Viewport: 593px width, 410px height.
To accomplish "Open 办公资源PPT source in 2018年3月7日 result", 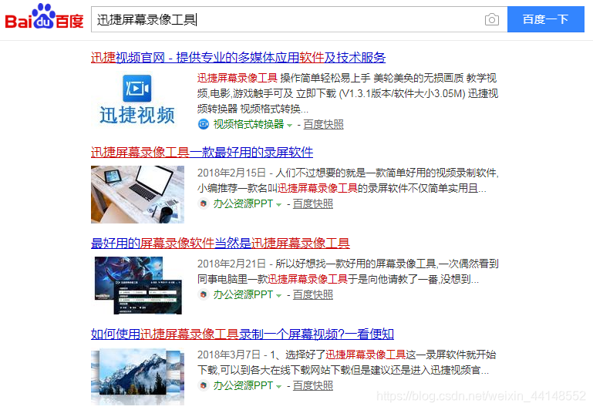I will [x=243, y=385].
